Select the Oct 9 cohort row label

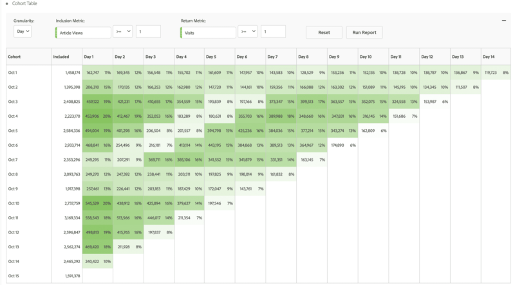point(13,188)
